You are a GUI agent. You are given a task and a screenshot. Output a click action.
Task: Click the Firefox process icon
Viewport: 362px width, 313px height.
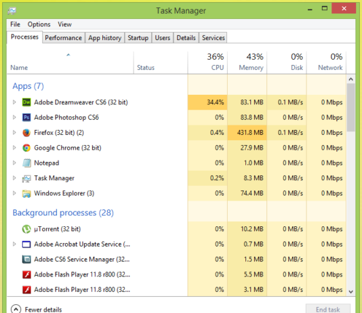26,133
